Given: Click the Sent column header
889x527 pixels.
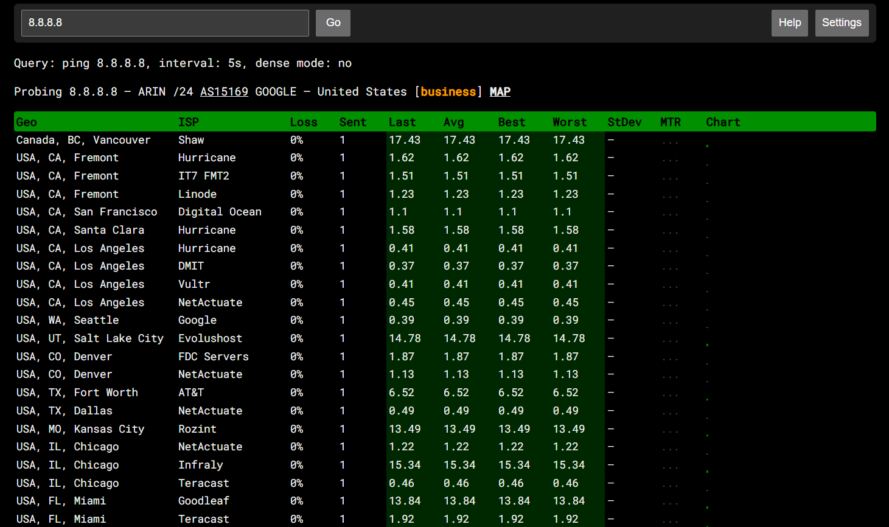Looking at the screenshot, I should 353,122.
